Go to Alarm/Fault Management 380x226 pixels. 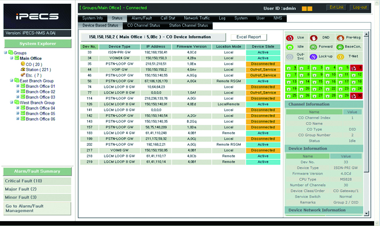(38, 208)
